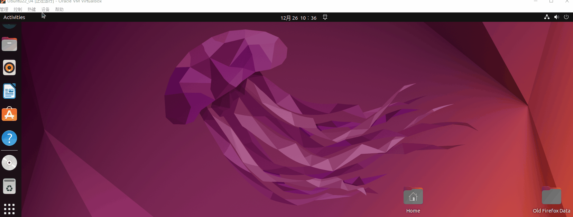Open the VirtualBox 热键 menu

[x=32, y=9]
